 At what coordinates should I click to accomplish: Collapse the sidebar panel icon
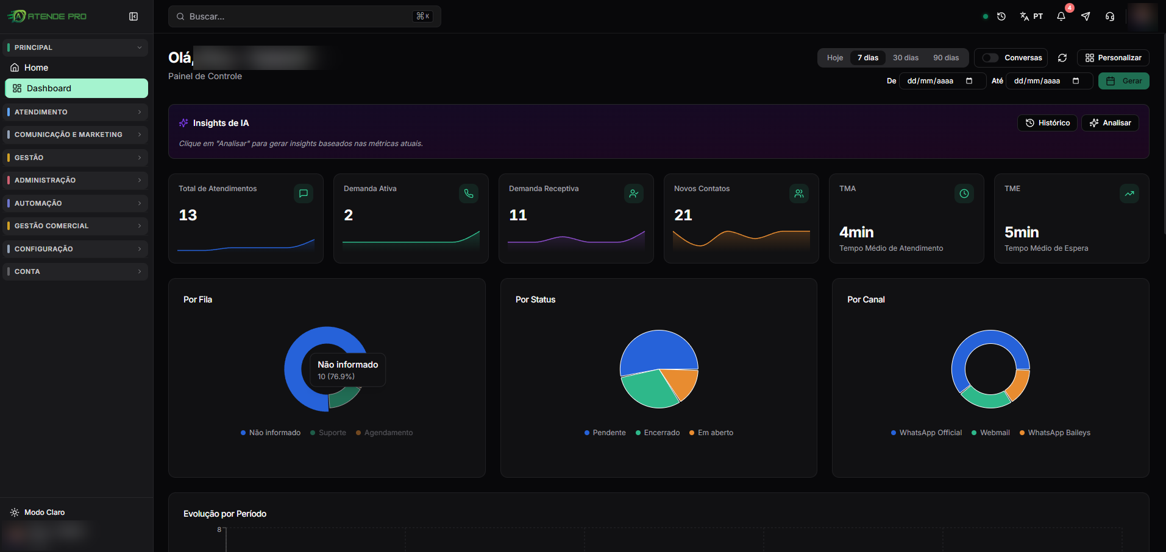133,16
